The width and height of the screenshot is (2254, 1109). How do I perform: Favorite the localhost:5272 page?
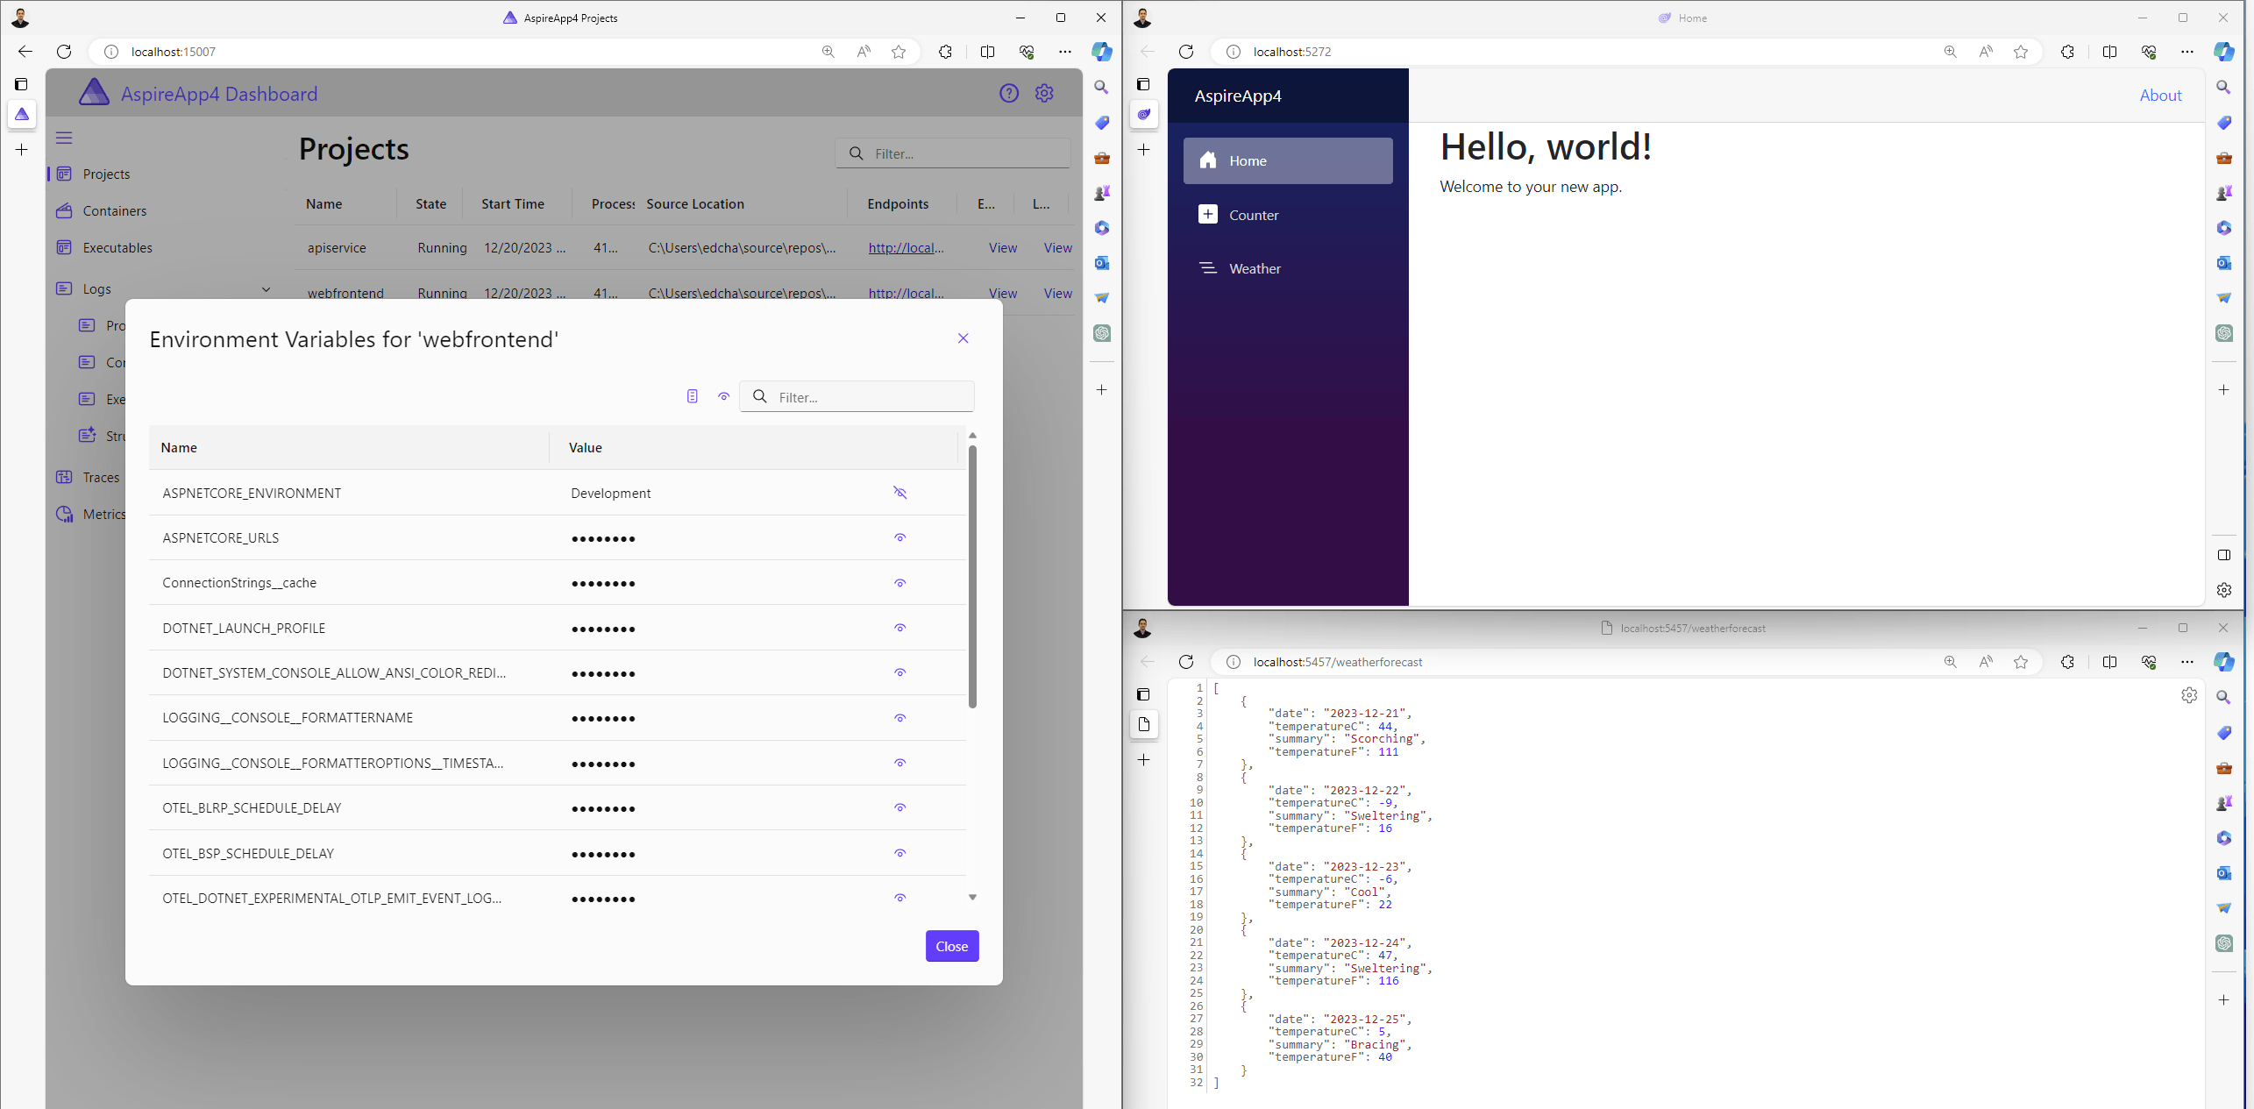[2021, 52]
